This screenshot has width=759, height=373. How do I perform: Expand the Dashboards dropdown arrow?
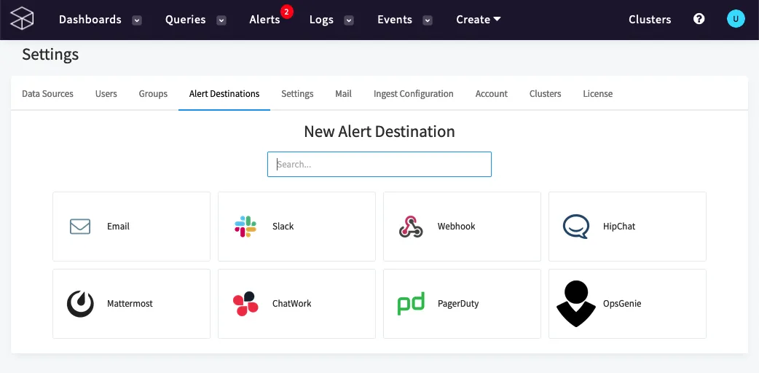click(x=137, y=20)
